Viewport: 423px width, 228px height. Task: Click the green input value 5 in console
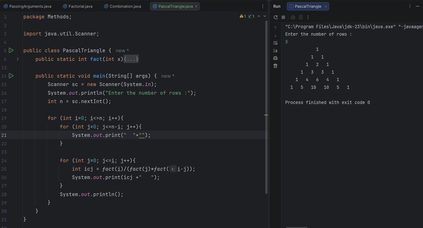[287, 42]
